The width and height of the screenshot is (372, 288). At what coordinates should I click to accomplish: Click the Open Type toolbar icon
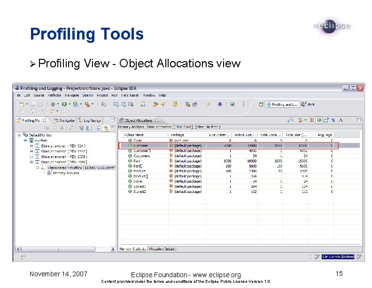(155, 104)
